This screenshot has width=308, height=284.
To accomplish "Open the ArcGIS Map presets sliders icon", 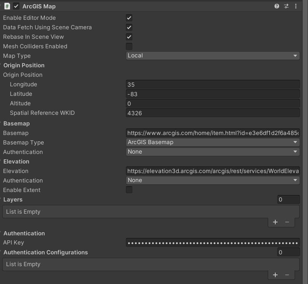I will pyautogui.click(x=286, y=6).
